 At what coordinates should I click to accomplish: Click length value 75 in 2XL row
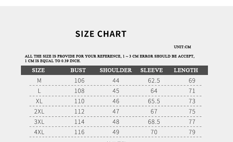click(192, 112)
